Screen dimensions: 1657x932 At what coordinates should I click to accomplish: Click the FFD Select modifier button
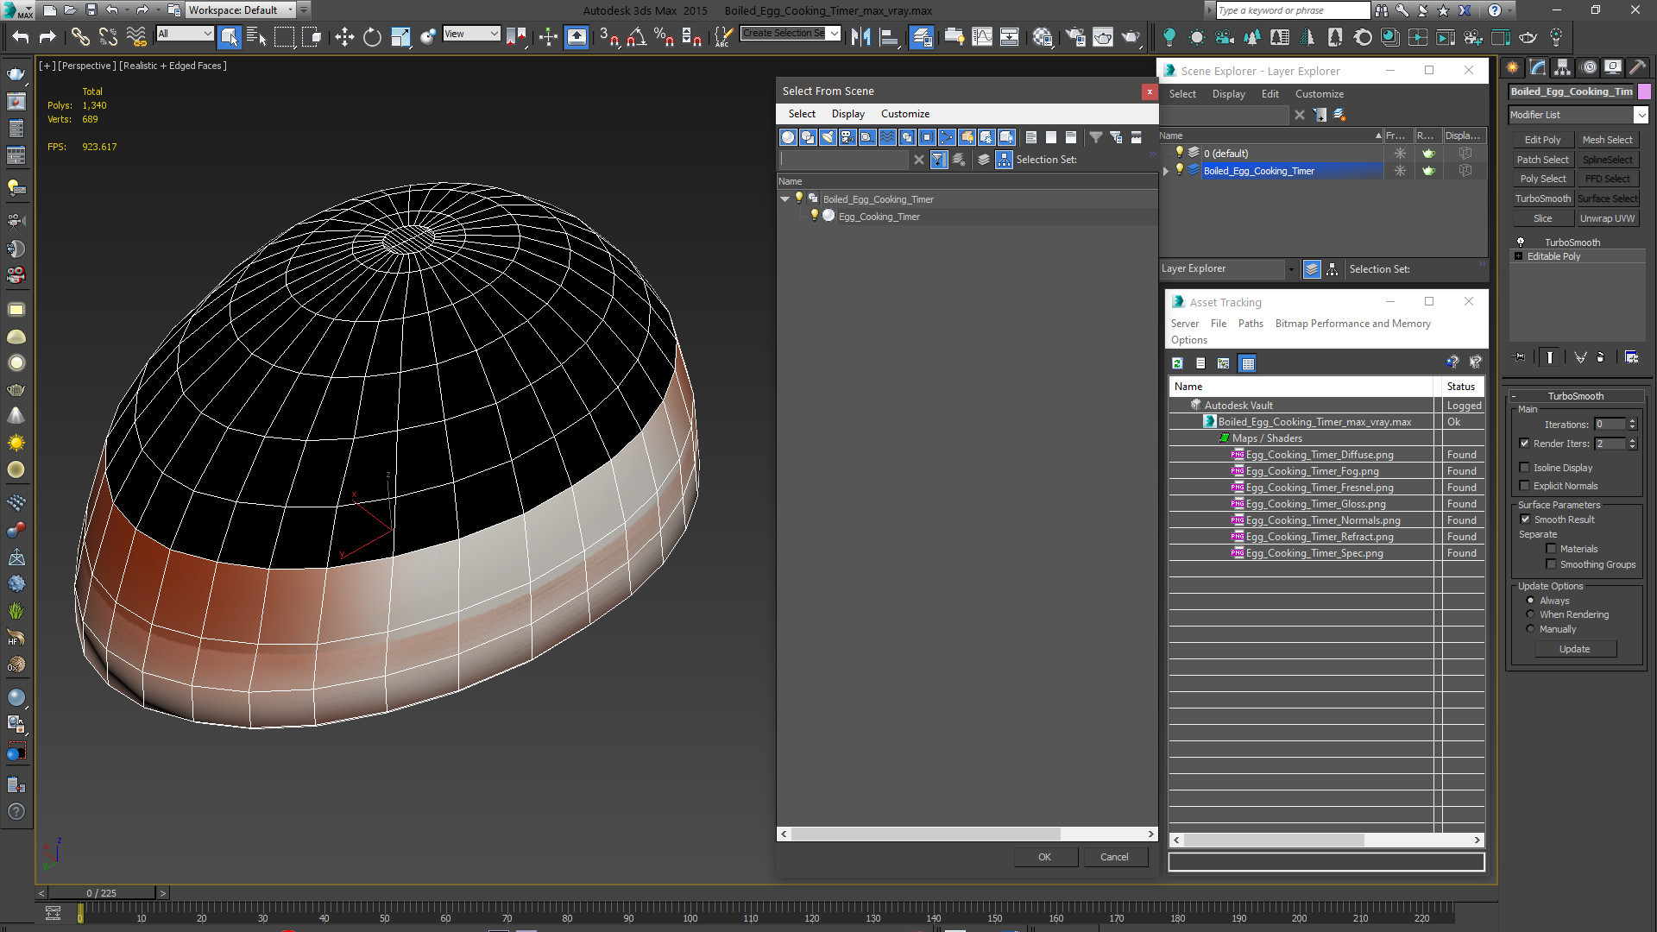click(x=1607, y=179)
